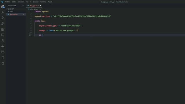Click the file icon in the breadcrumb

tap(29, 9)
